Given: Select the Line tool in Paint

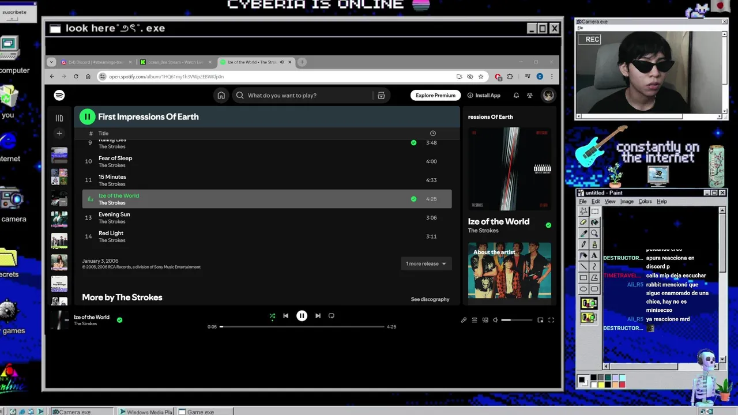Looking at the screenshot, I should (x=583, y=266).
